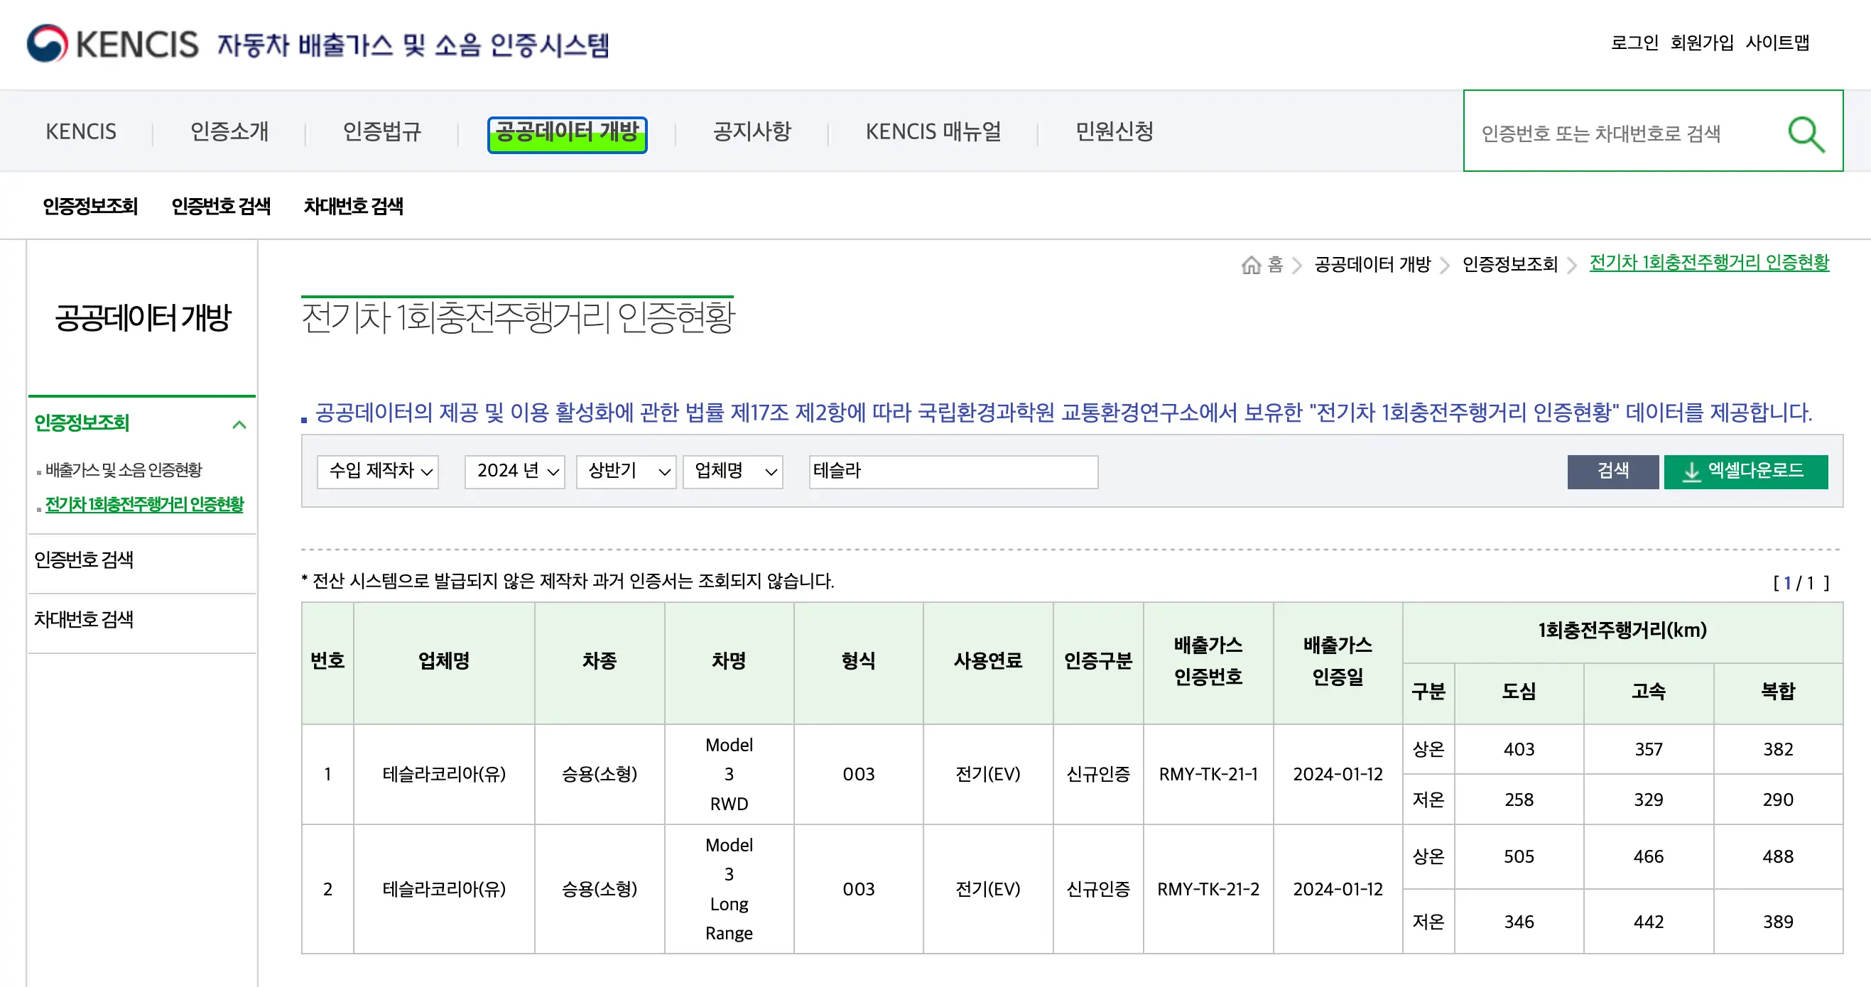Click the 회원가입 link
This screenshot has width=1871, height=987.
tap(1702, 43)
